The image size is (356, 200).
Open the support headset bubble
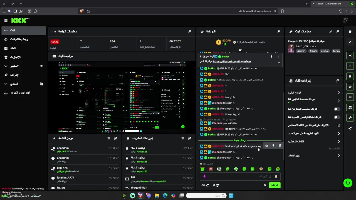(x=348, y=183)
